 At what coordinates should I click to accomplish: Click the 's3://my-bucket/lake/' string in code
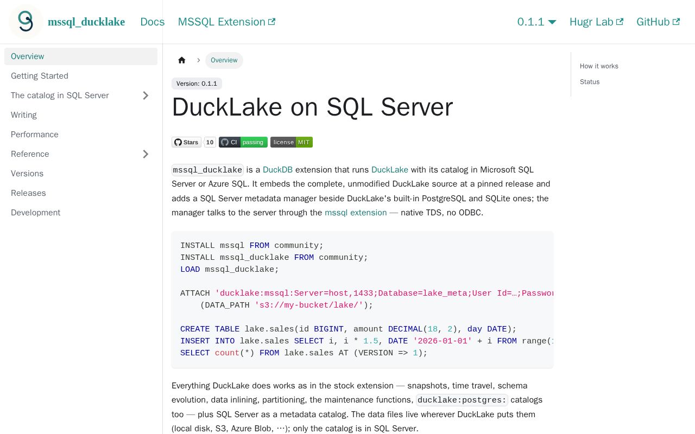[x=309, y=305]
